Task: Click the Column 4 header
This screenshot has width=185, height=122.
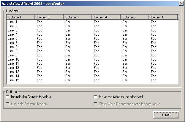Action: click(106, 17)
